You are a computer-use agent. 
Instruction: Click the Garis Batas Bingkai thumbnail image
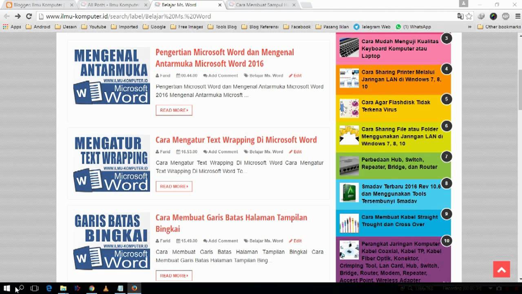(112, 241)
